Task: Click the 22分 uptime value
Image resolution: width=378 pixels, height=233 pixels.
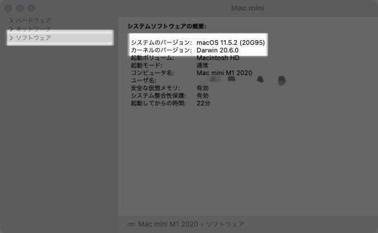Action: (x=203, y=103)
